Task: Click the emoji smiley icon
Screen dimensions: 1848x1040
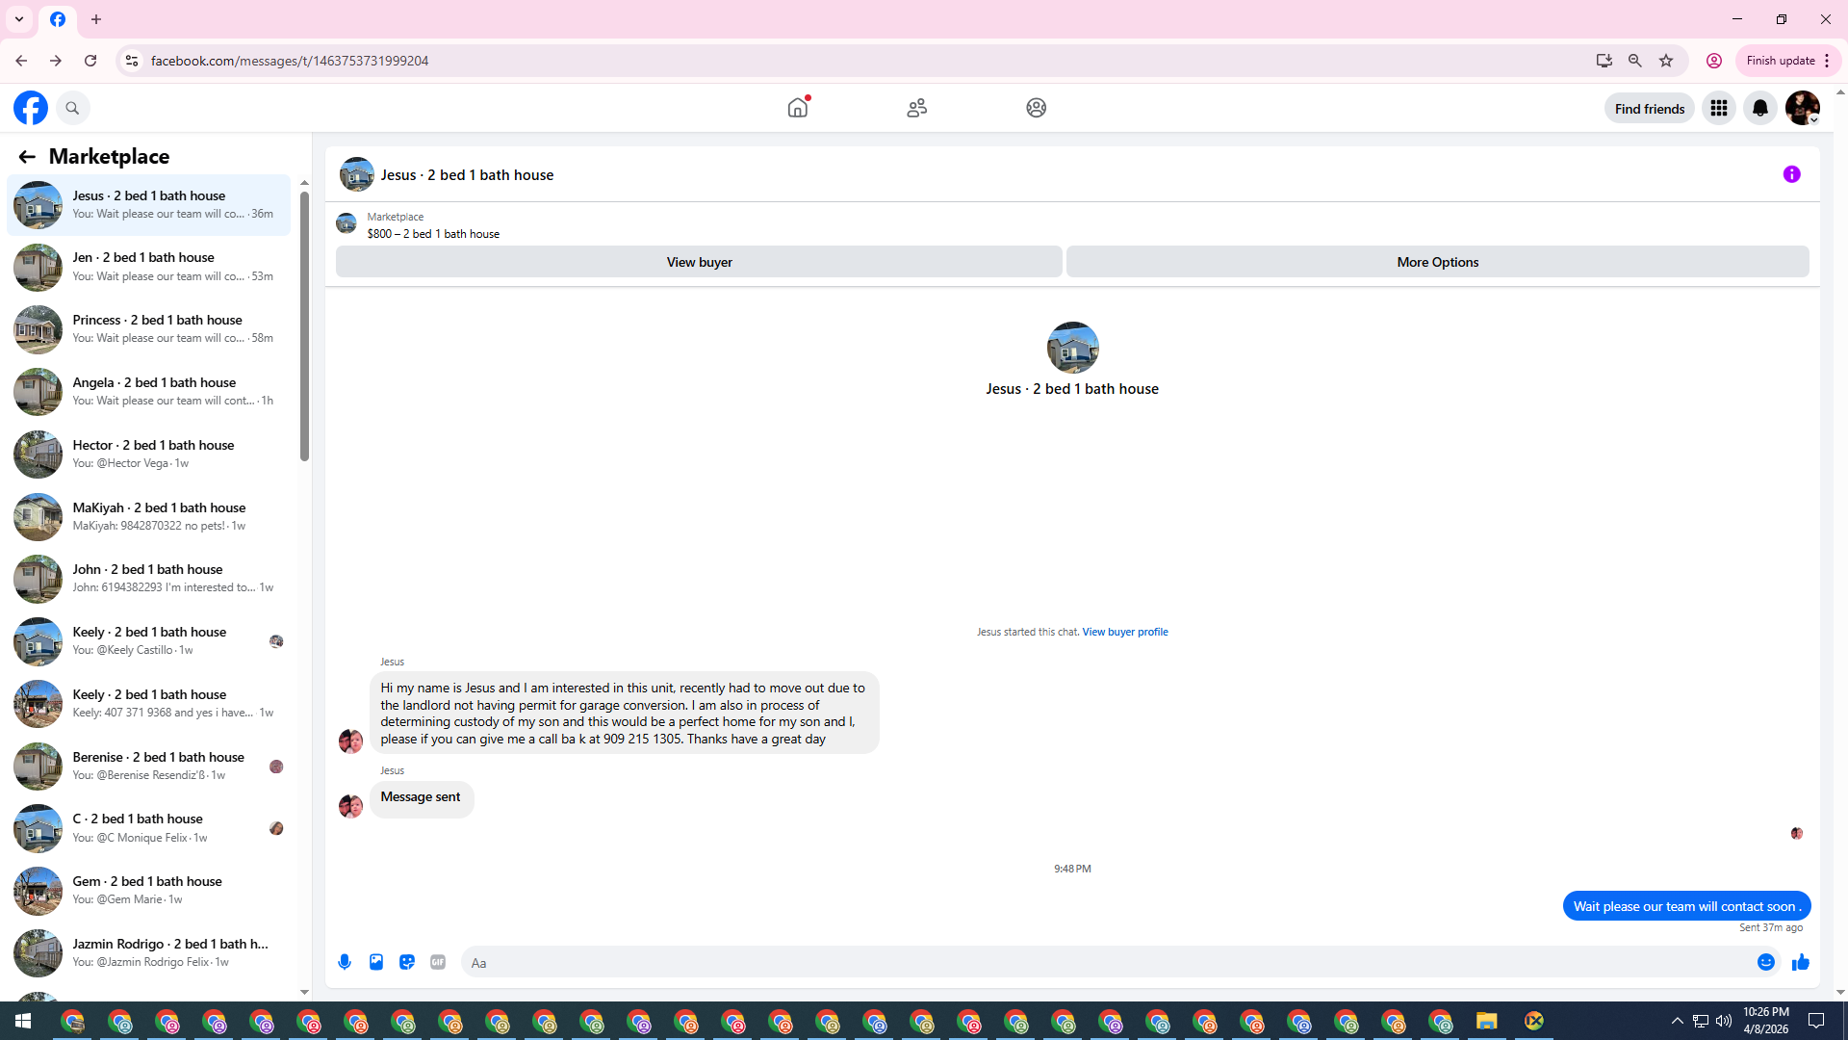Action: [1765, 962]
